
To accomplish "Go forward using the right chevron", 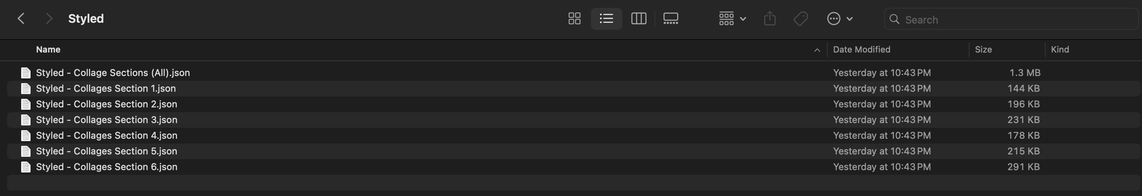I will 49,19.
